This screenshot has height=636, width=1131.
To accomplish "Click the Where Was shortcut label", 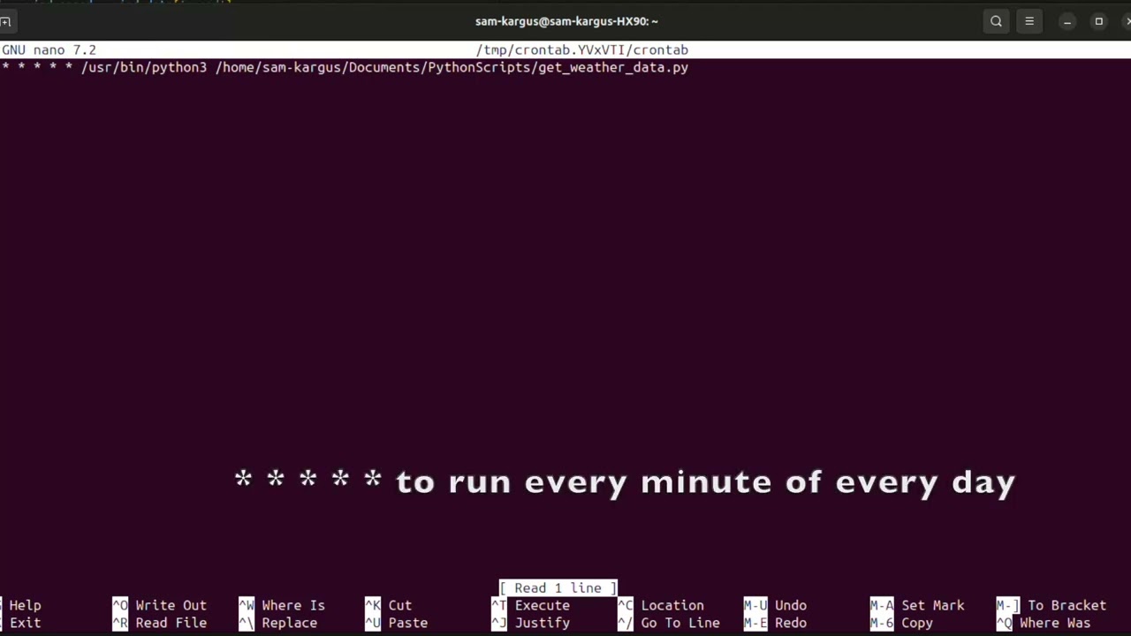I will click(x=1055, y=623).
